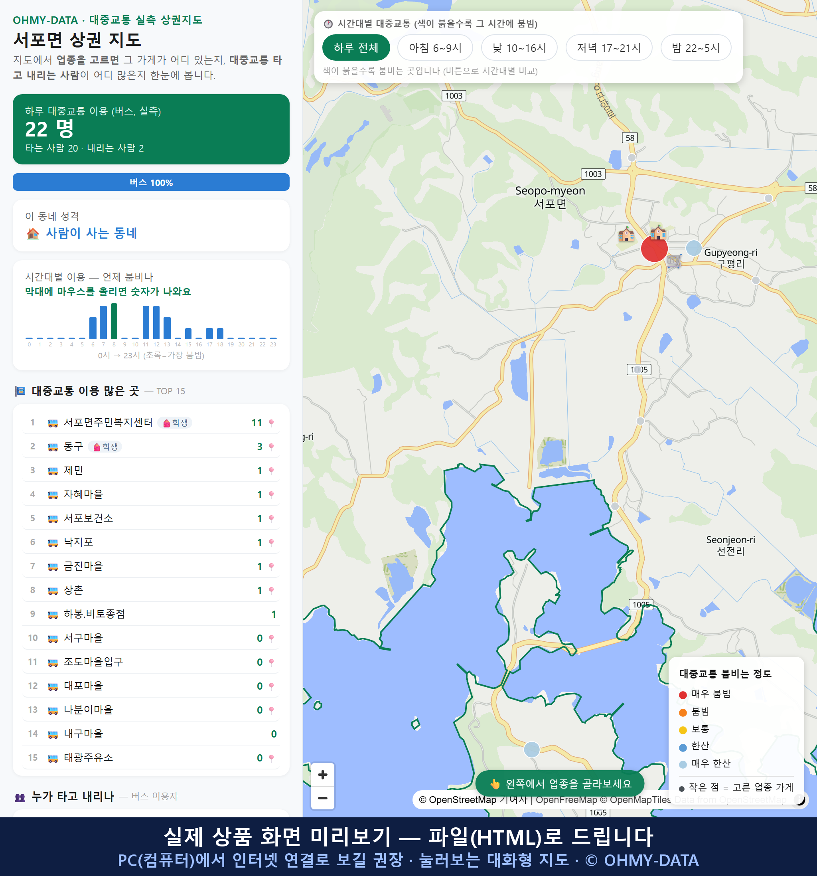Click the orange 붐빔 legend dot
Viewport: 817px width, 876px height.
(683, 712)
